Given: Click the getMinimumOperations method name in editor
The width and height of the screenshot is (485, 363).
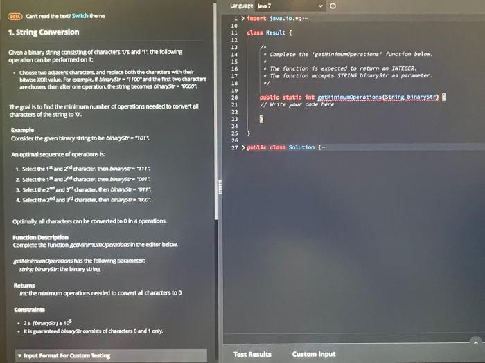Looking at the screenshot, I should 349,97.
